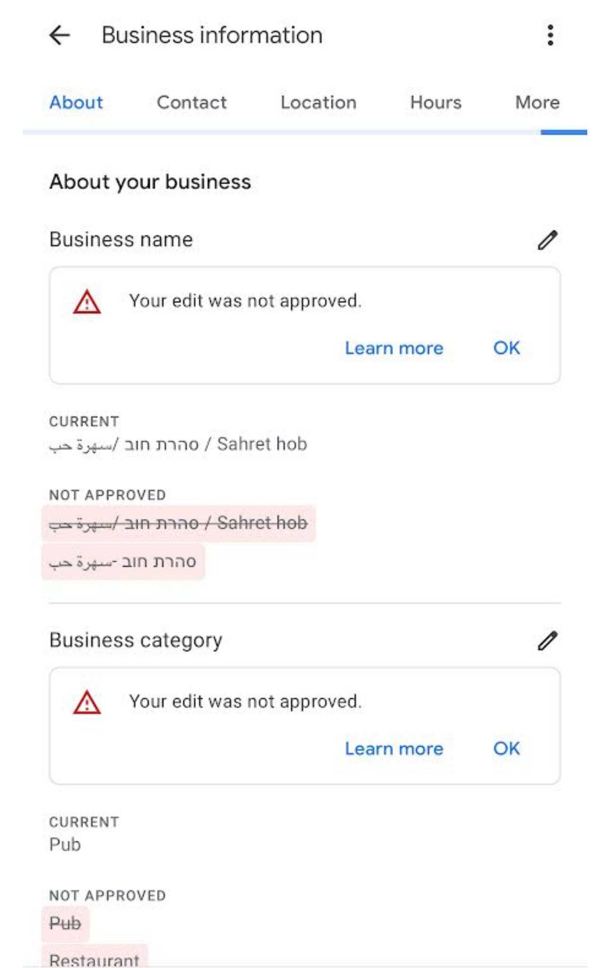Click Learn more for business name edit
610x968 pixels.
click(x=394, y=348)
